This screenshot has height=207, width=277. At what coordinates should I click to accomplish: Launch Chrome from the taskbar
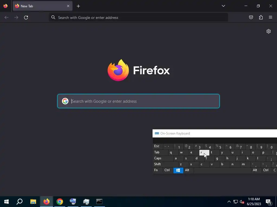pyautogui.click(x=60, y=202)
